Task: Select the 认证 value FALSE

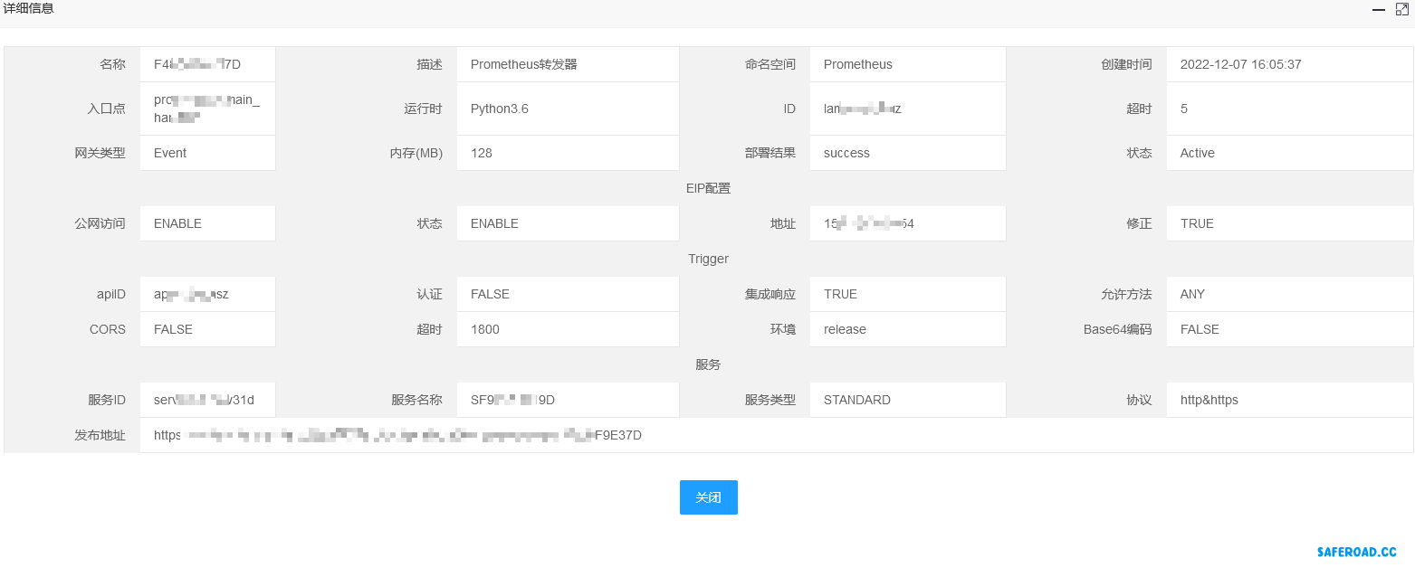Action: [x=490, y=294]
